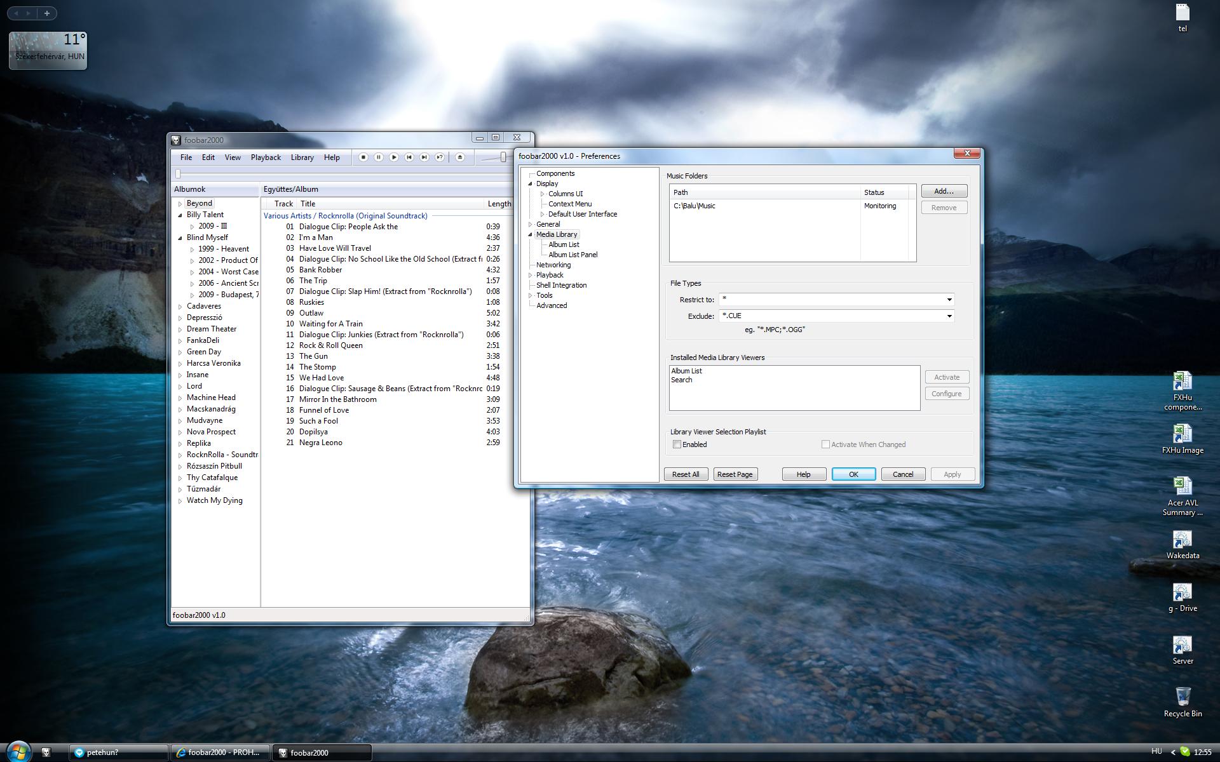Screen dimensions: 1220x762
Task: Select track 05 Bank Robber
Action: [320, 270]
